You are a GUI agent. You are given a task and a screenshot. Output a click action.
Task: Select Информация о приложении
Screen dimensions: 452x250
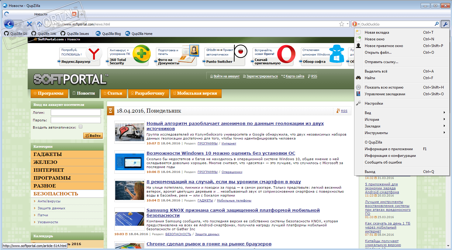[402, 149]
